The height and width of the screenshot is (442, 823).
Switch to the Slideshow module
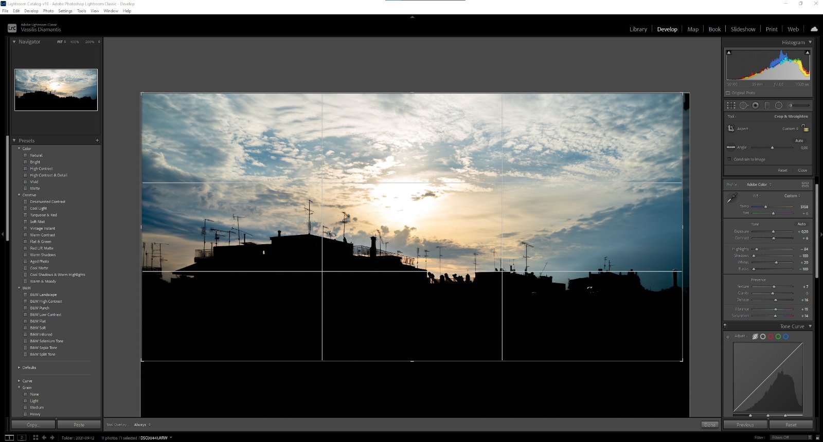743,29
